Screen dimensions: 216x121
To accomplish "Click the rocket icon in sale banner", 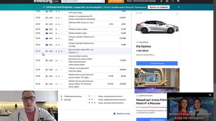I will (x=44, y=7).
